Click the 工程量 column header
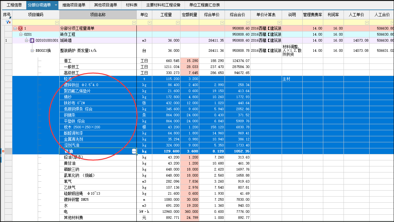Viewport: 394px width, 222px height. (x=166, y=15)
